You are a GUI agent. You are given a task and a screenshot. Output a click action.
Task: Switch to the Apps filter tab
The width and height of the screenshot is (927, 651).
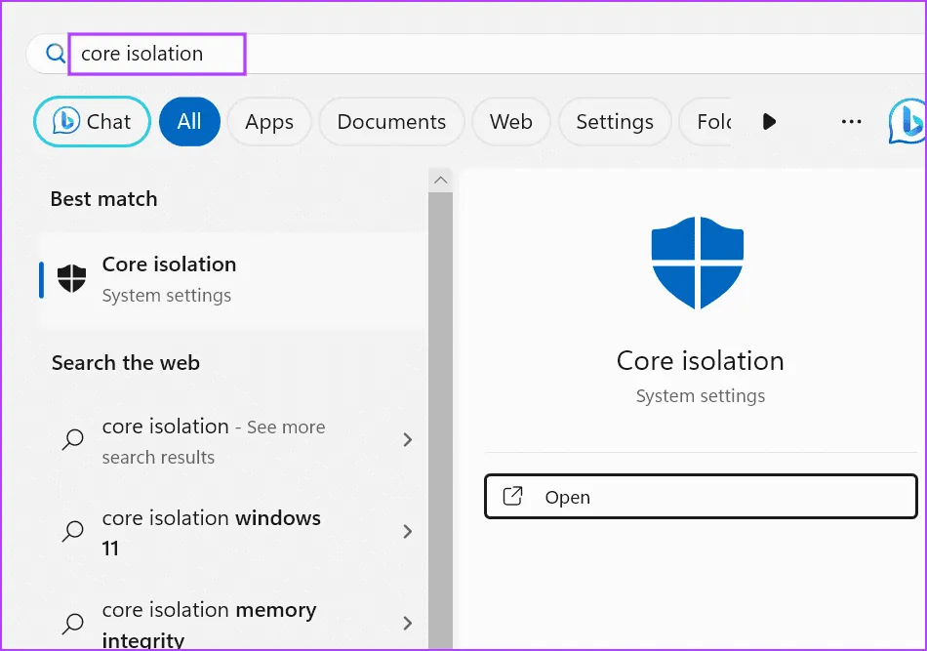[269, 122]
